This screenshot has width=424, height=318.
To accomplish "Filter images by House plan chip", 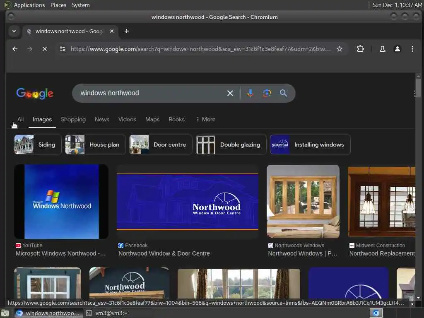I will coord(95,145).
